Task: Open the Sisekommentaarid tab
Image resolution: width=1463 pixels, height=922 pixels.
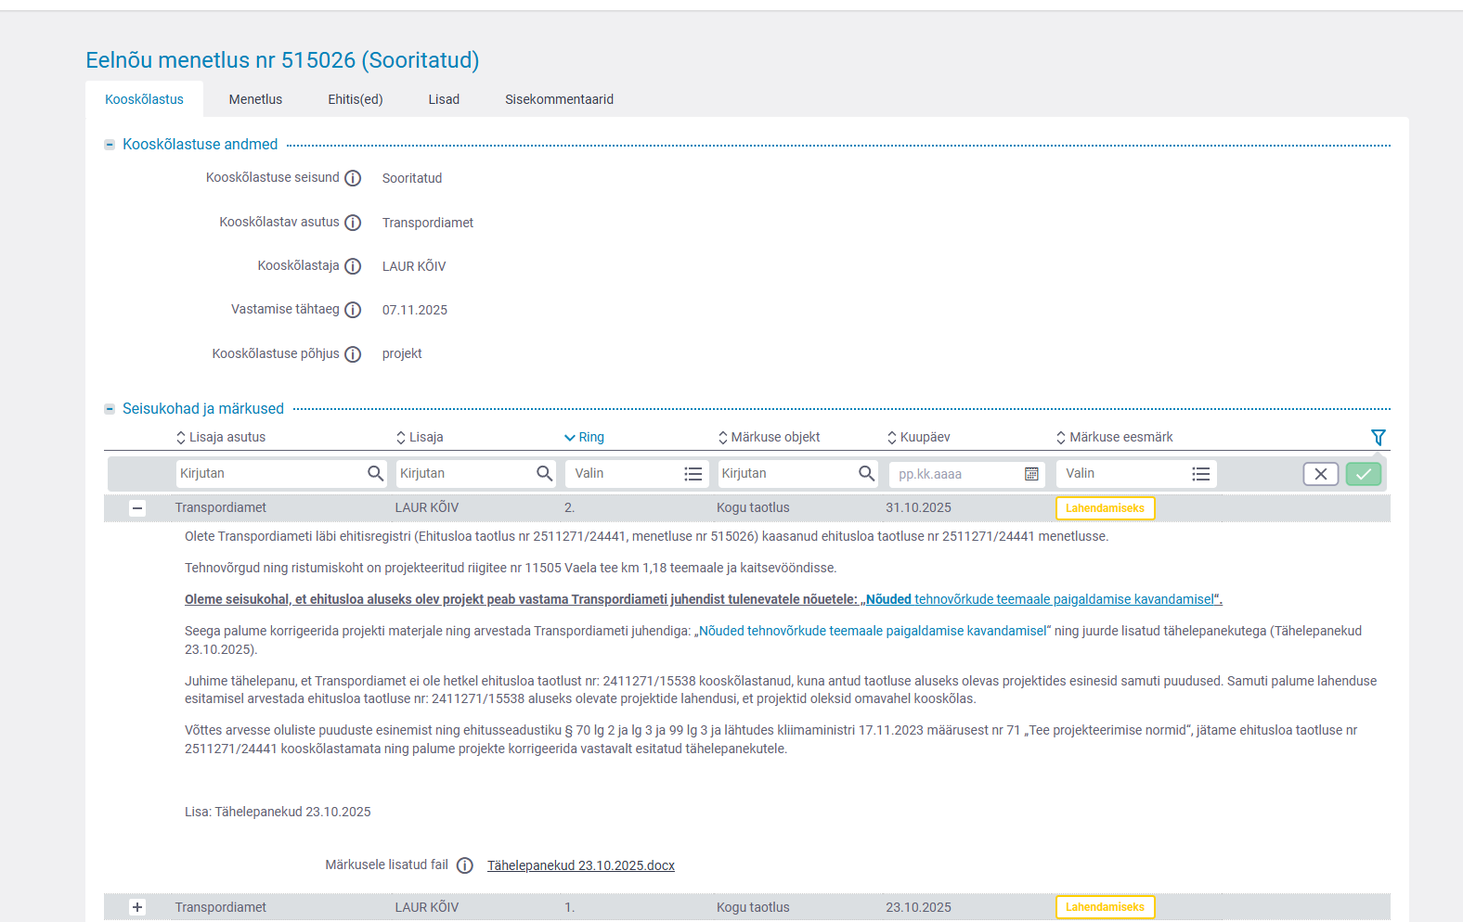Action: (559, 99)
